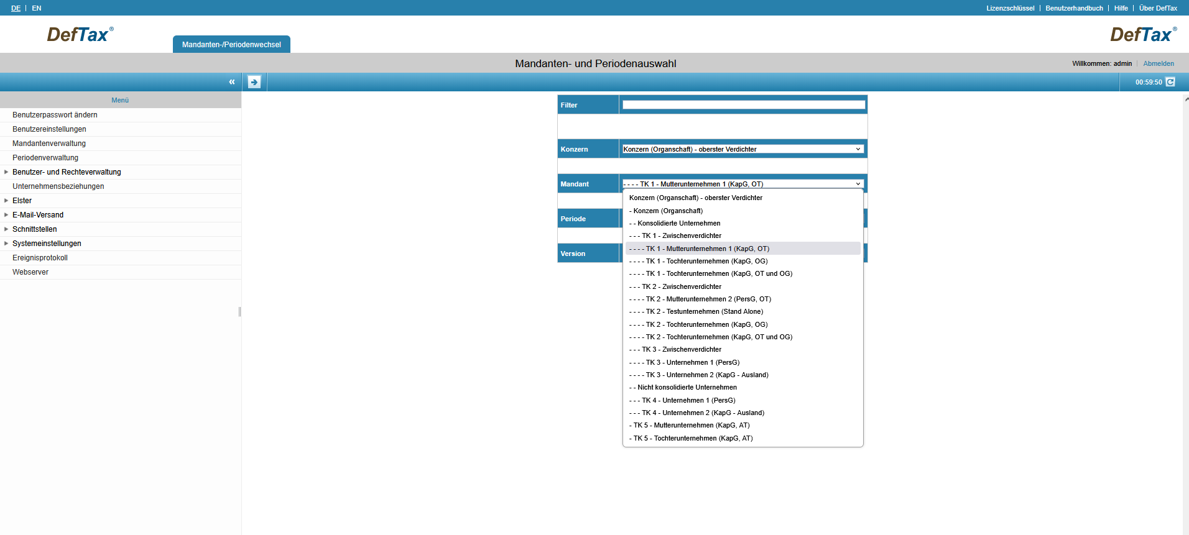Open Ereignisprotokoll menu item
The height and width of the screenshot is (535, 1189).
pos(121,258)
